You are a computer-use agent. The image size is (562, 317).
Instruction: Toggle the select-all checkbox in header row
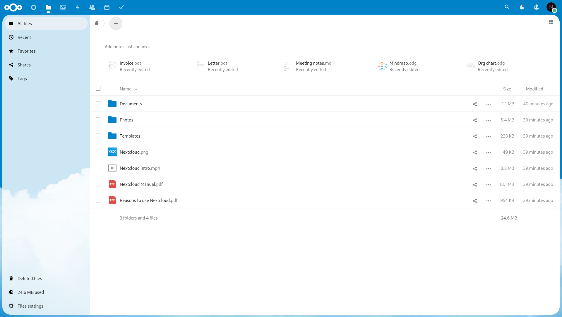tap(98, 88)
